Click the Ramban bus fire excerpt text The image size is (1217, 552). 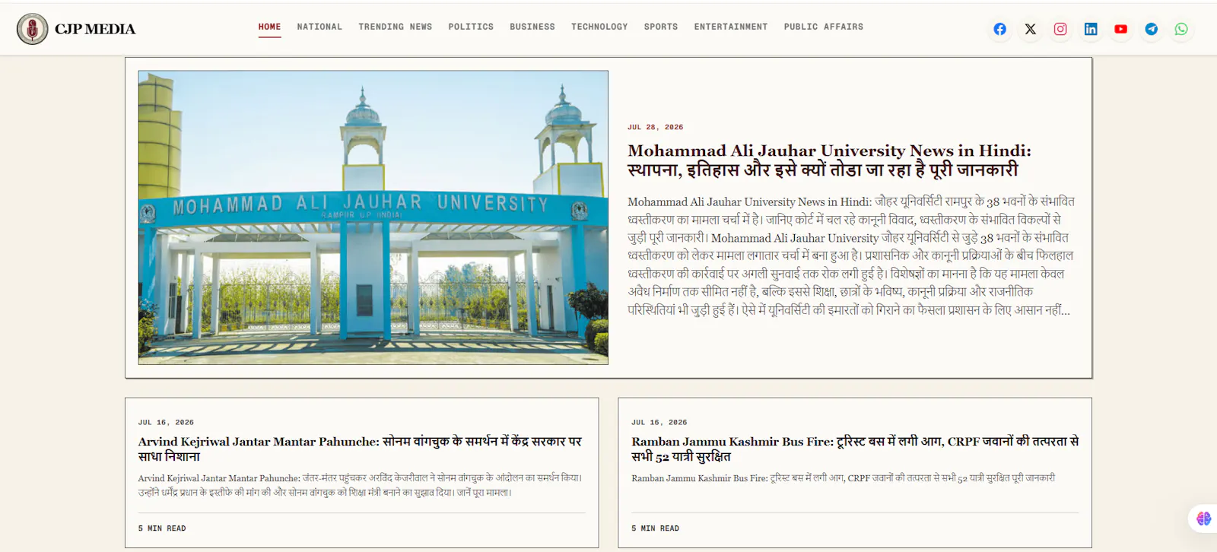click(843, 478)
